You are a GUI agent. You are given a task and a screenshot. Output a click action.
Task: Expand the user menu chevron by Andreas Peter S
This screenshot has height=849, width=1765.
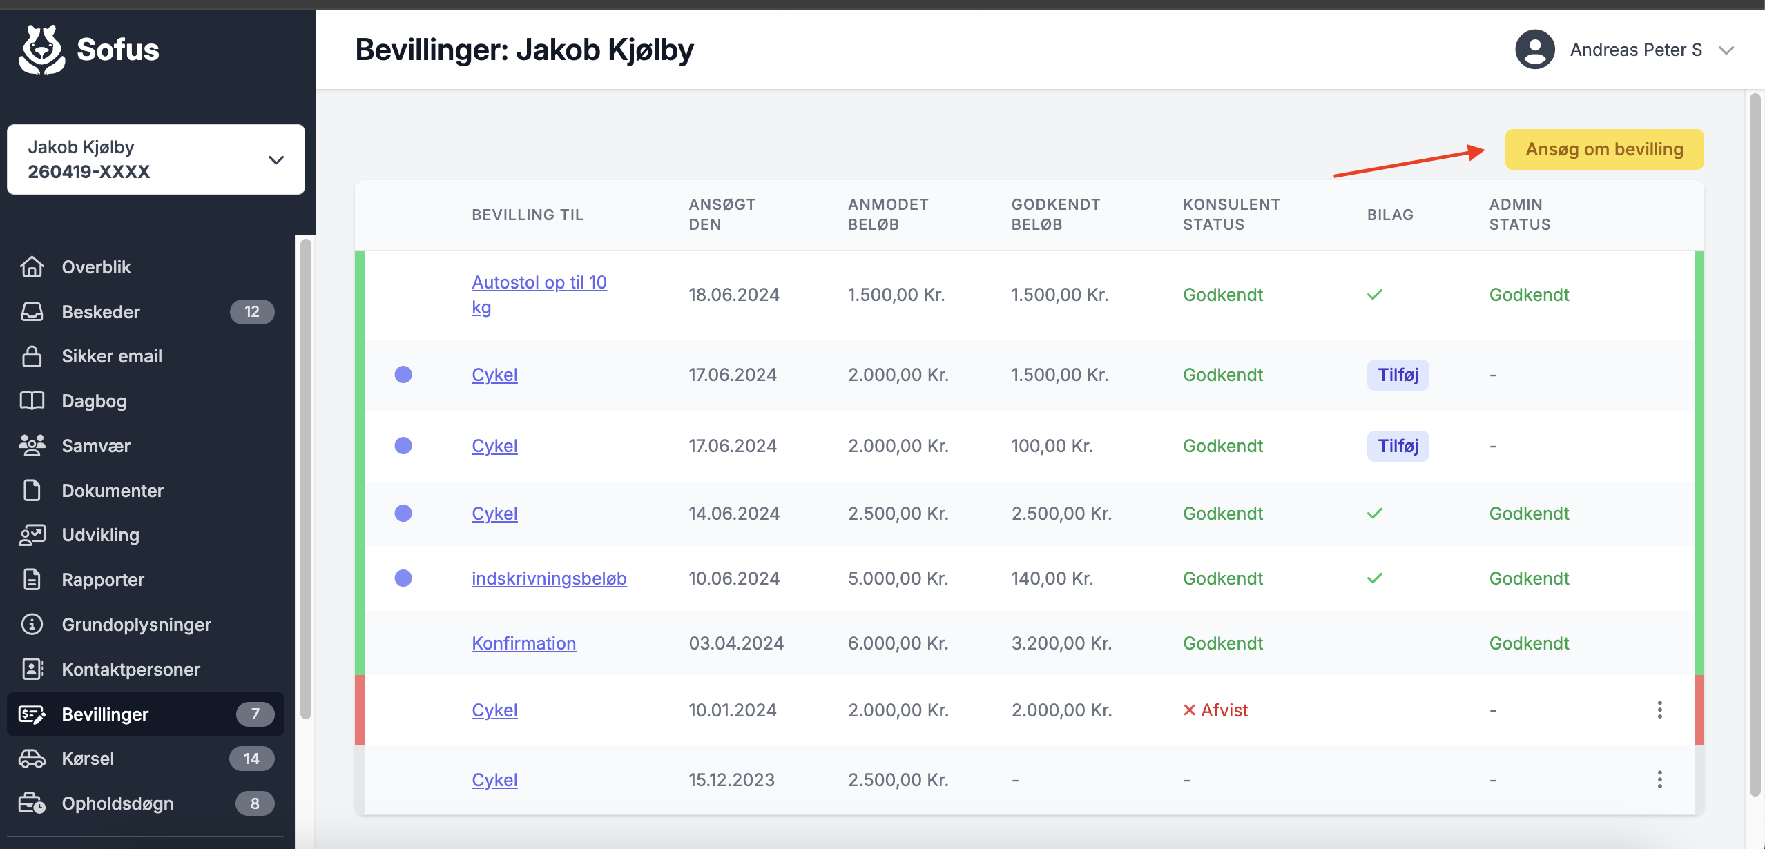tap(1726, 50)
